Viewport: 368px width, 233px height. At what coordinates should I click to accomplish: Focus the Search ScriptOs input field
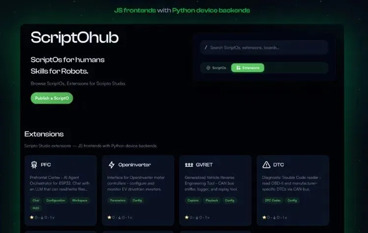coord(264,48)
